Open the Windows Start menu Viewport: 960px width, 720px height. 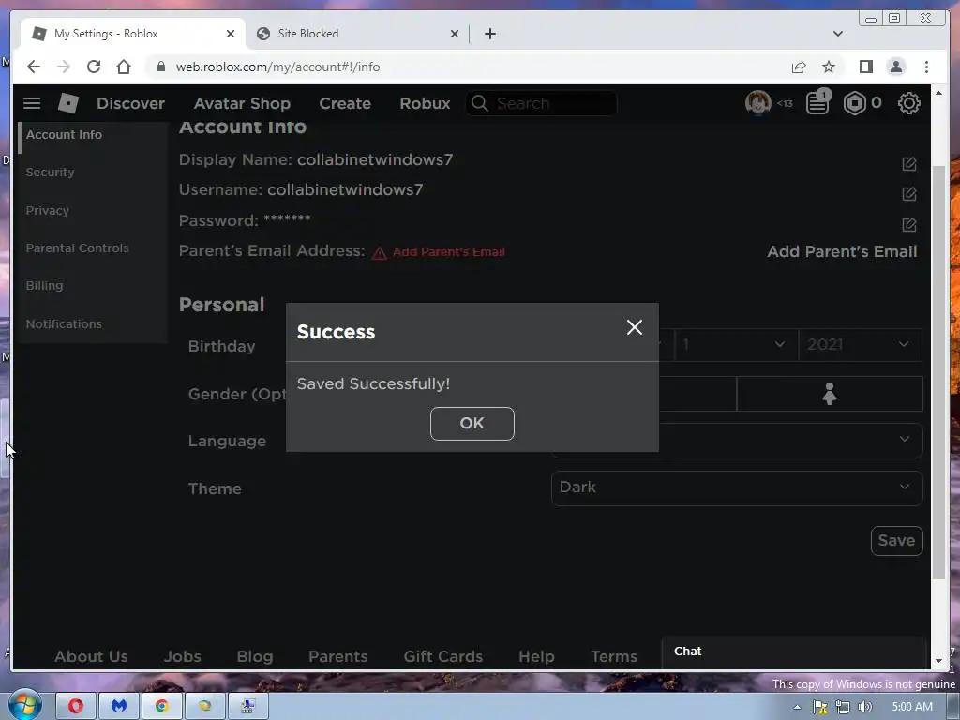tap(24, 706)
